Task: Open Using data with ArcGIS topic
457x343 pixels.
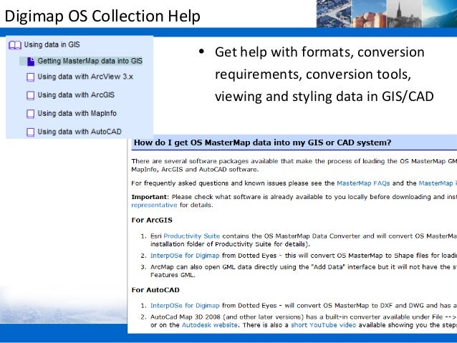Action: (x=76, y=95)
